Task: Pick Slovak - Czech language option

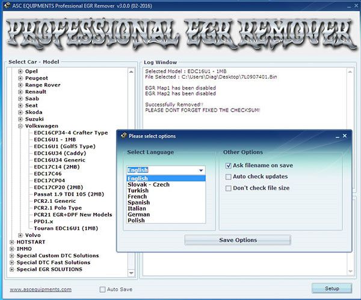Action: coord(149,185)
